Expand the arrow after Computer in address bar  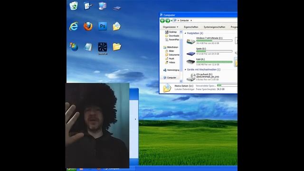click(191, 20)
